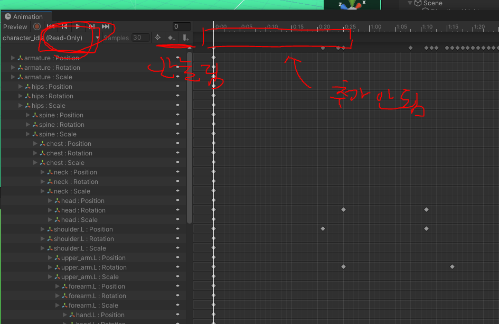Click transform icon of neck : Rotation
The height and width of the screenshot is (324, 499).
pyautogui.click(x=50, y=182)
